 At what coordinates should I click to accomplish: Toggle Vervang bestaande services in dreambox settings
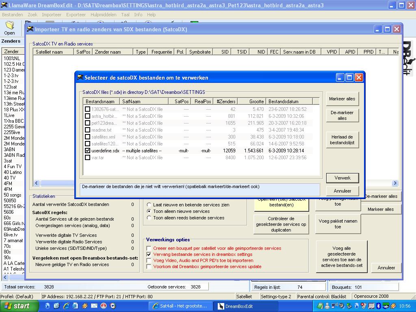(x=149, y=254)
